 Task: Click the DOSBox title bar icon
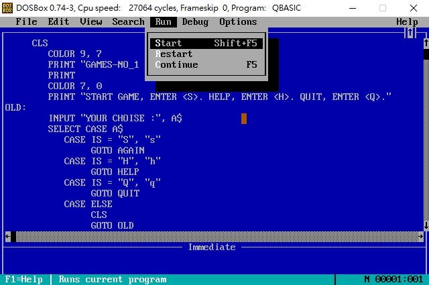pyautogui.click(x=7, y=8)
